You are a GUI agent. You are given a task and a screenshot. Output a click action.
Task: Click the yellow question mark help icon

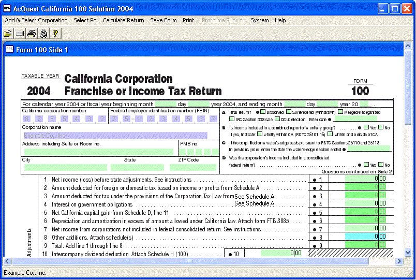point(55,34)
